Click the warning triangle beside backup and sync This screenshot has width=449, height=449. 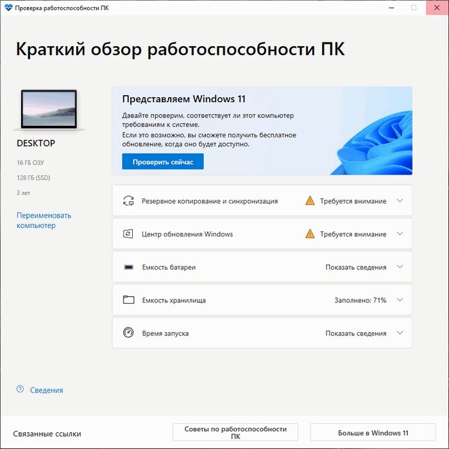pos(310,200)
